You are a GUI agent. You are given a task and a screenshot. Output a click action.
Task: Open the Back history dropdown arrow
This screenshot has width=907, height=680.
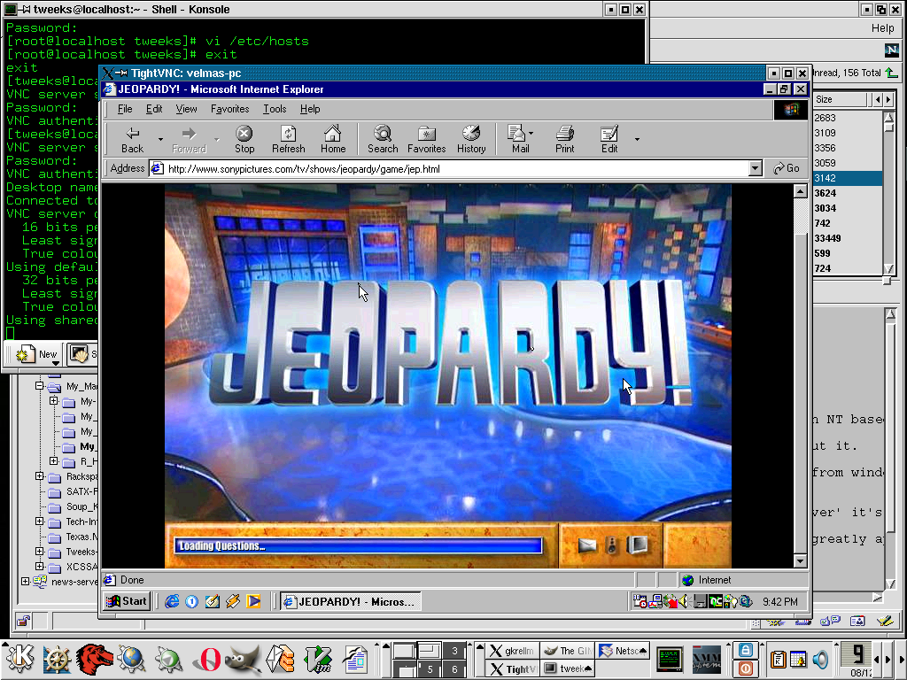point(160,139)
